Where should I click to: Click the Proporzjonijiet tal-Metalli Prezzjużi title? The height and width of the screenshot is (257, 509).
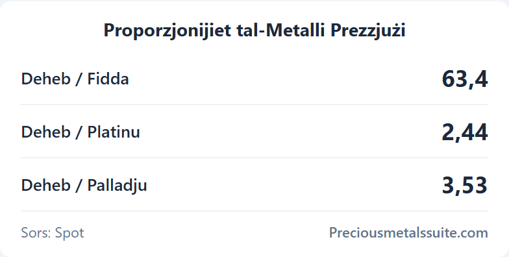click(x=255, y=31)
